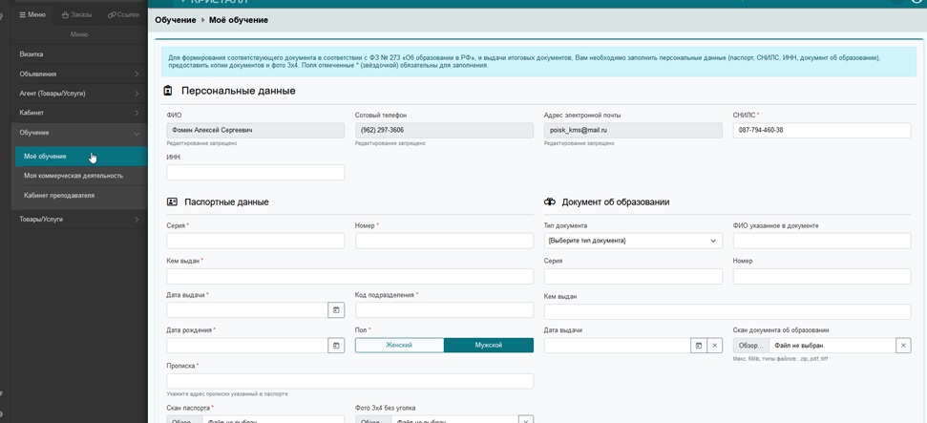927x423 pixels.
Task: Clear the education document issue date
Action: pos(714,346)
